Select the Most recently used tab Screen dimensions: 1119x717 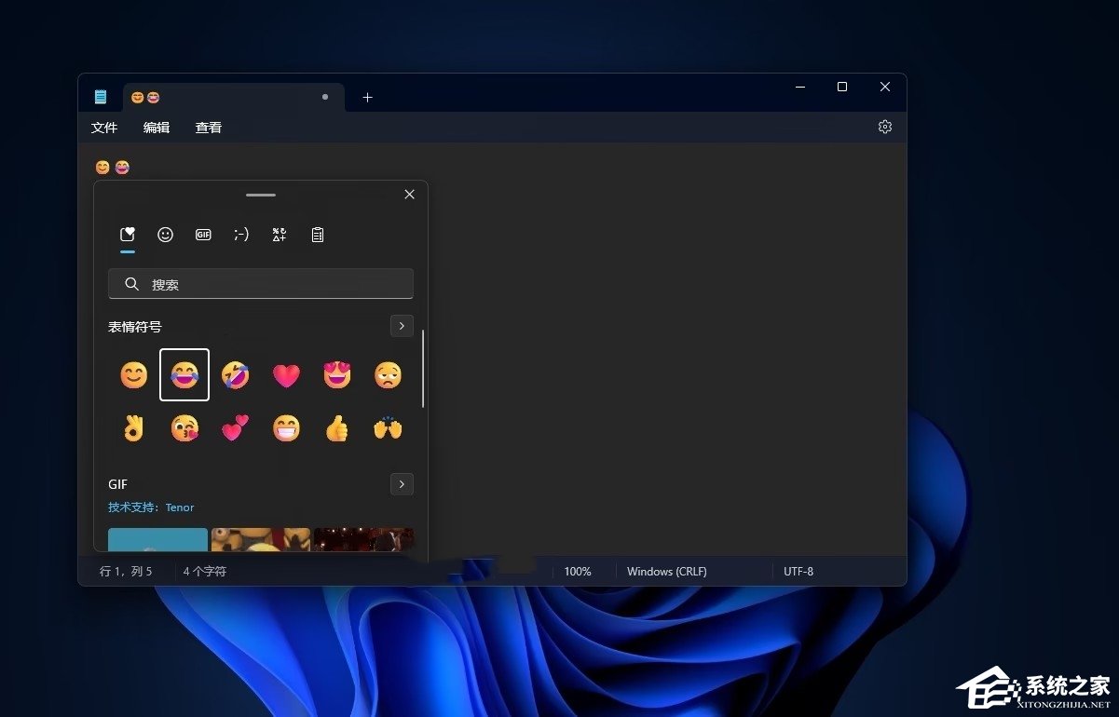click(128, 235)
